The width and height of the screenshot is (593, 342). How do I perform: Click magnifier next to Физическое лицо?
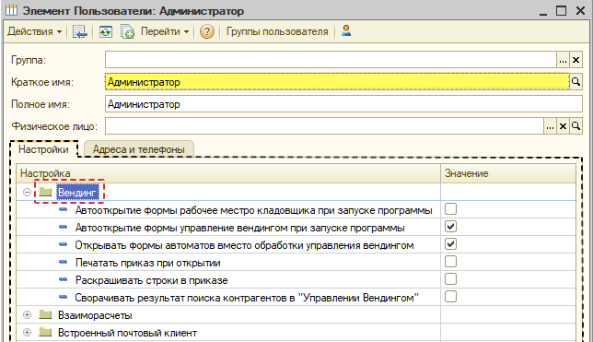(576, 126)
